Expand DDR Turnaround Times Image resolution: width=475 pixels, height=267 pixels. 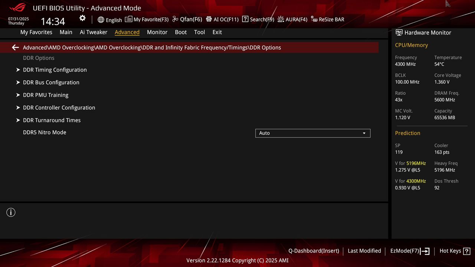pyautogui.click(x=52, y=120)
